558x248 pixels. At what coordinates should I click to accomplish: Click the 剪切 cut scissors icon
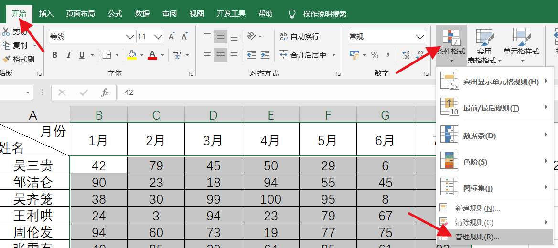[x=6, y=31]
